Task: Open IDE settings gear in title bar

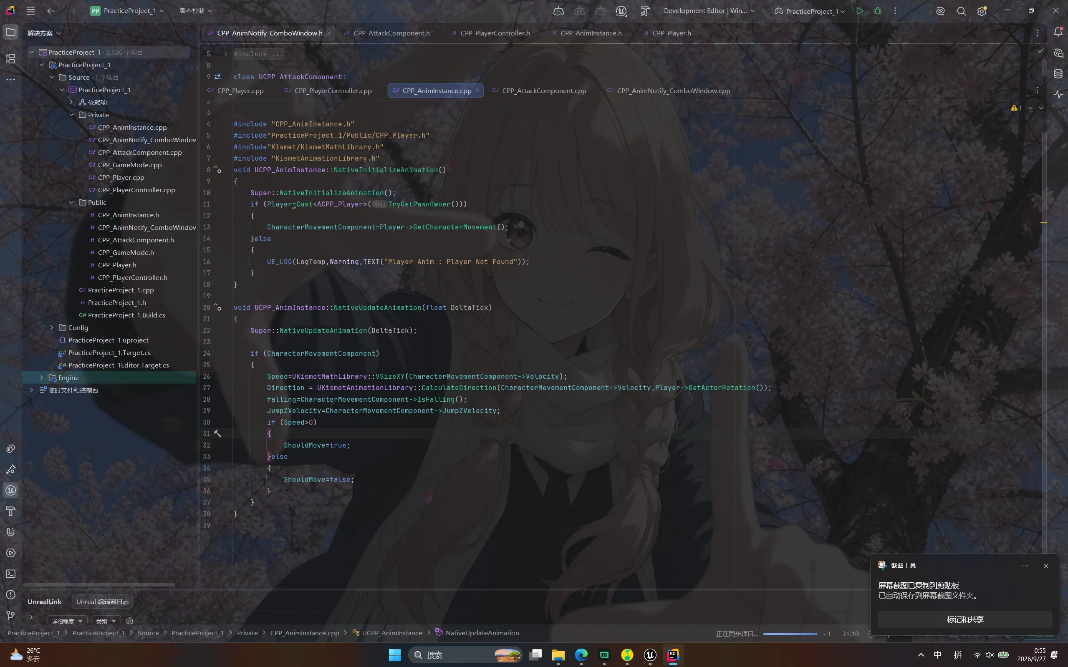Action: (x=982, y=11)
